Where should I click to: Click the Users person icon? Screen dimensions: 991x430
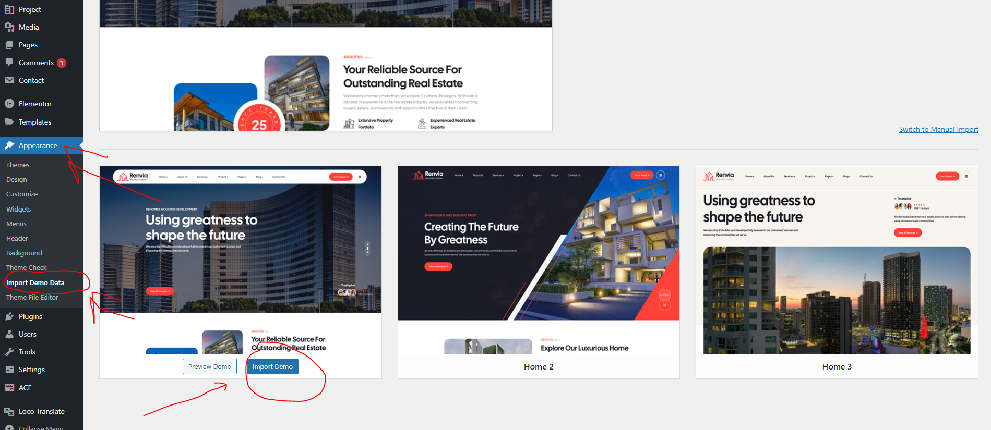9,334
